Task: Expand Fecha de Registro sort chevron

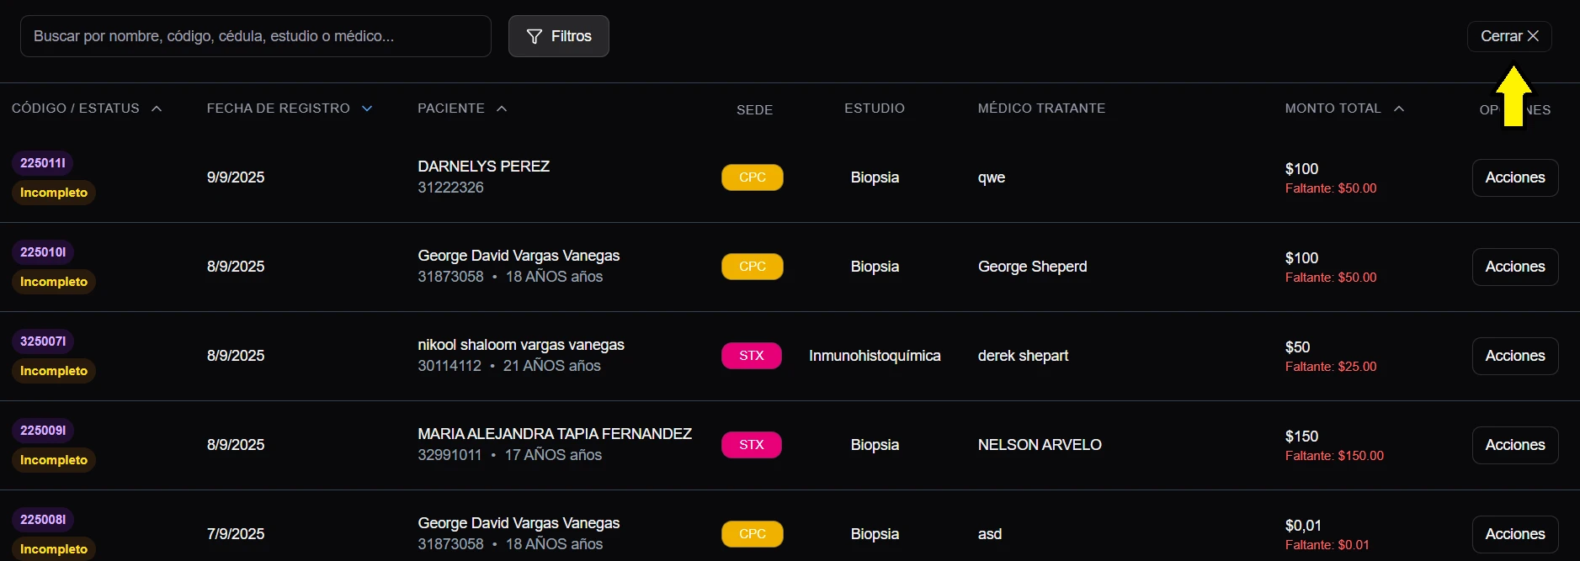Action: 367,108
